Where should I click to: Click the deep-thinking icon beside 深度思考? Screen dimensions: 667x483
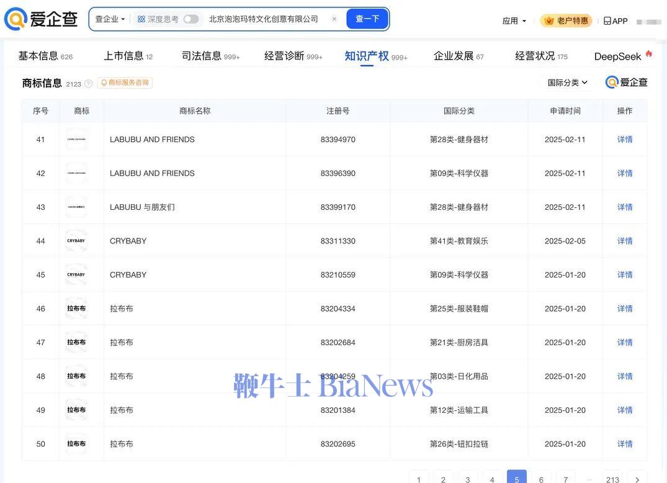(141, 19)
